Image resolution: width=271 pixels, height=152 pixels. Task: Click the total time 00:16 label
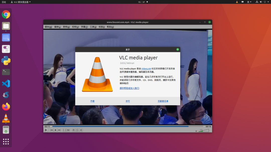click(x=208, y=126)
